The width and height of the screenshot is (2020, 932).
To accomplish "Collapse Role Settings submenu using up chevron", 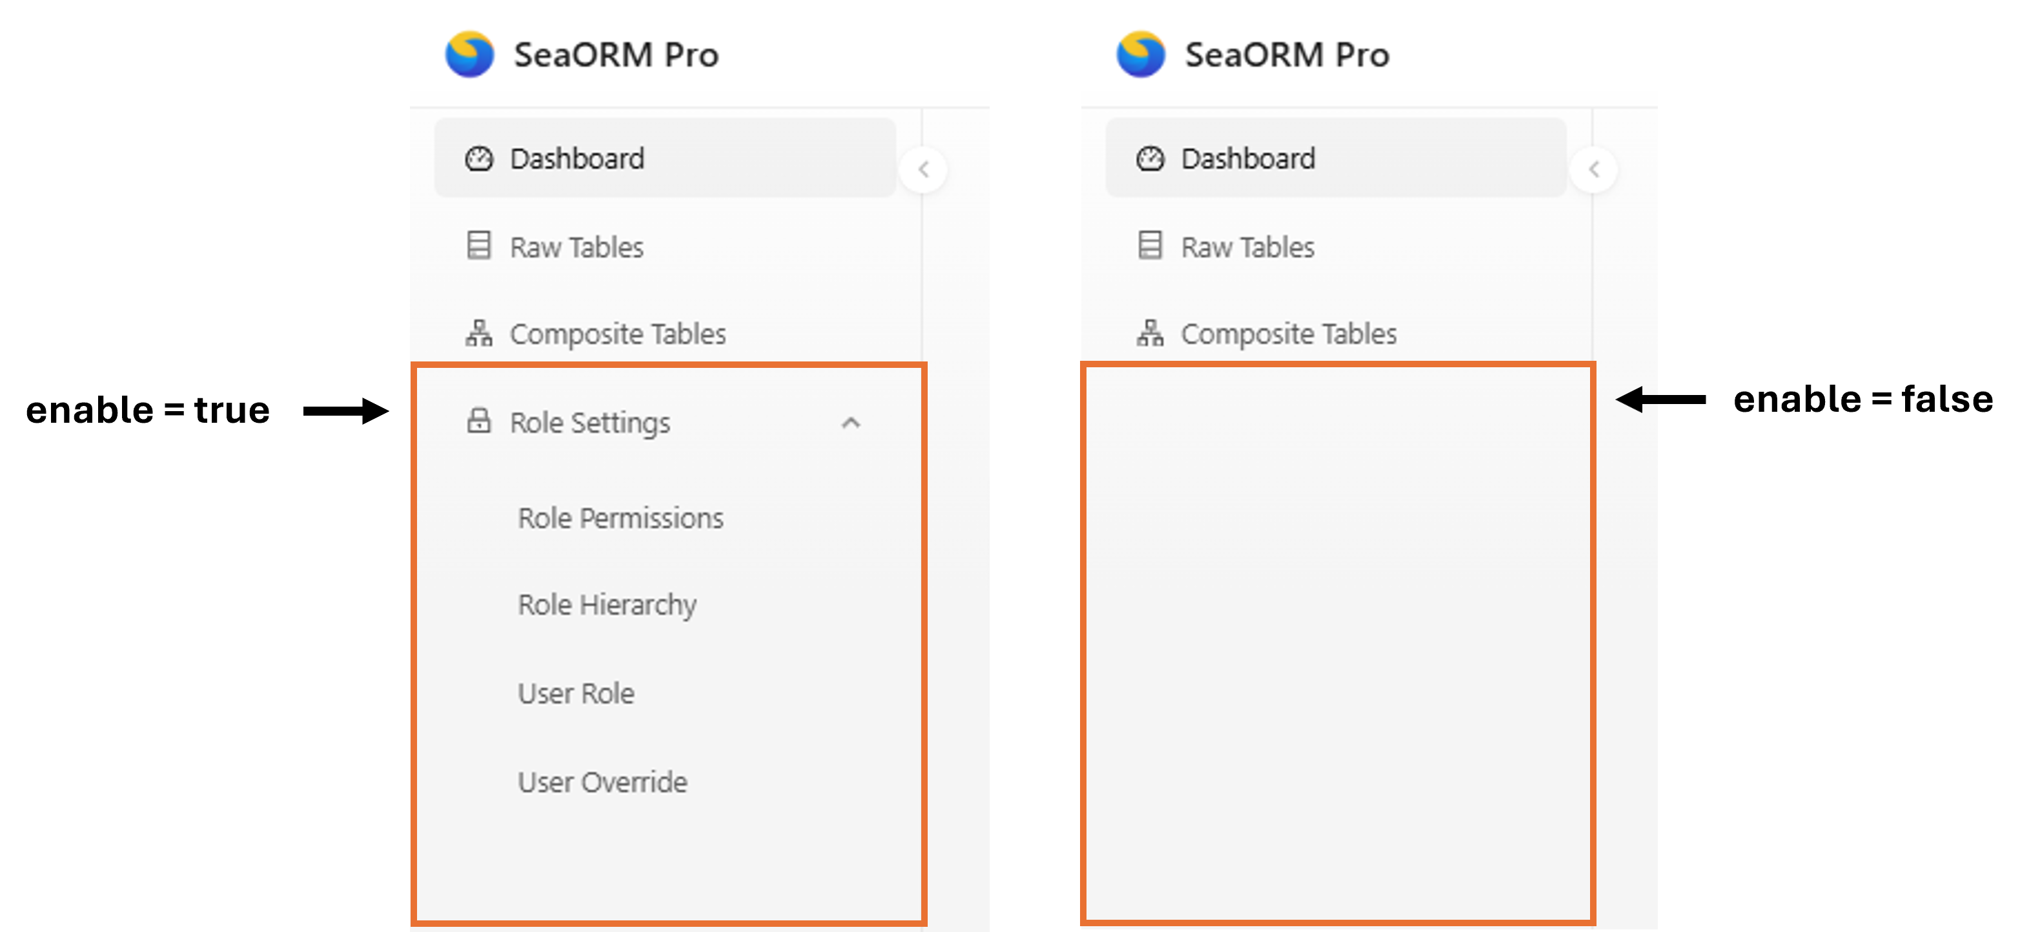I will click(x=851, y=423).
